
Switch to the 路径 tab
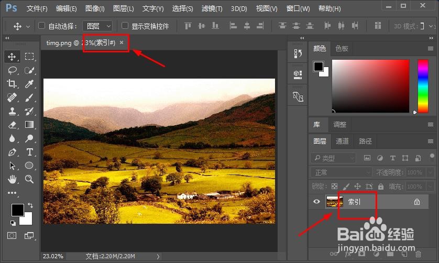pyautogui.click(x=365, y=141)
